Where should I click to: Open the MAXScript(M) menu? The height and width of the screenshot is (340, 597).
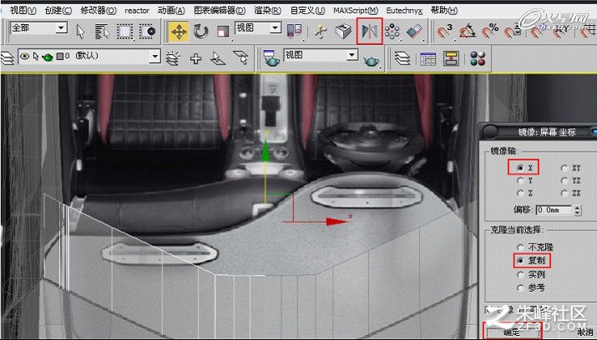pos(356,11)
